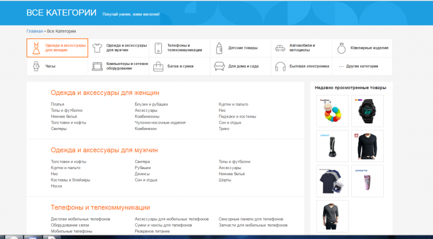The height and width of the screenshot is (239, 433).
Task: Open Сенсорные панели для телефонов link
Action: coord(251,219)
